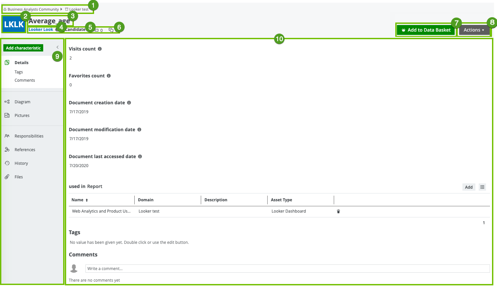
Task: Click the Diagram icon in the sidebar
Action: point(7,102)
